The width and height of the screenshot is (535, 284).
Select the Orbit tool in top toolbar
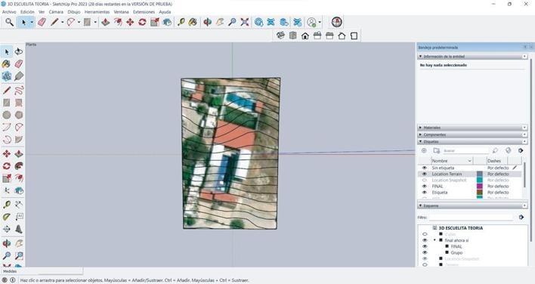208,22
